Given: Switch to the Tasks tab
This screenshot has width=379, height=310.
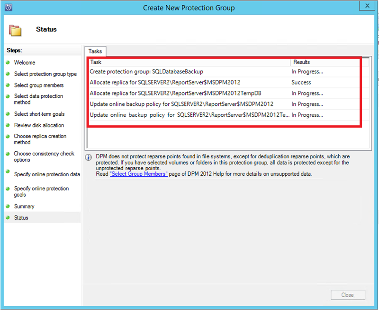Looking at the screenshot, I should click(95, 51).
